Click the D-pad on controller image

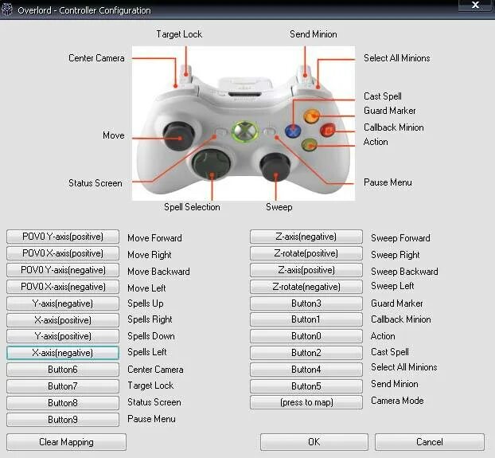211,164
